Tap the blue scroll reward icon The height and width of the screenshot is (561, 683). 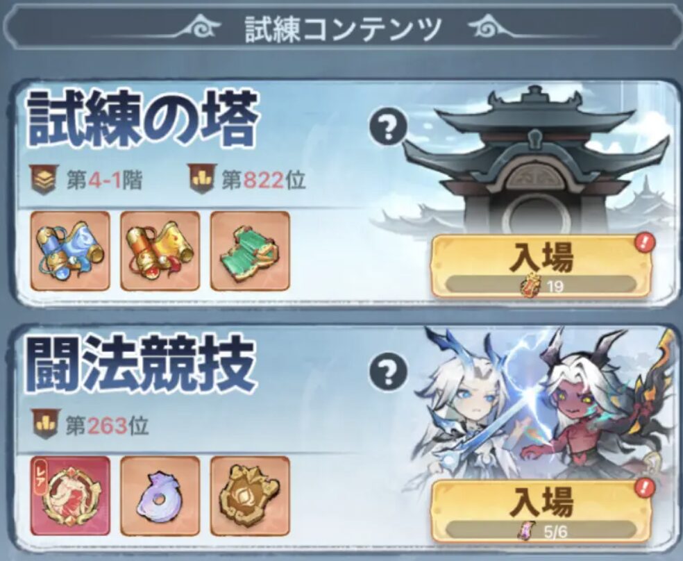point(70,251)
